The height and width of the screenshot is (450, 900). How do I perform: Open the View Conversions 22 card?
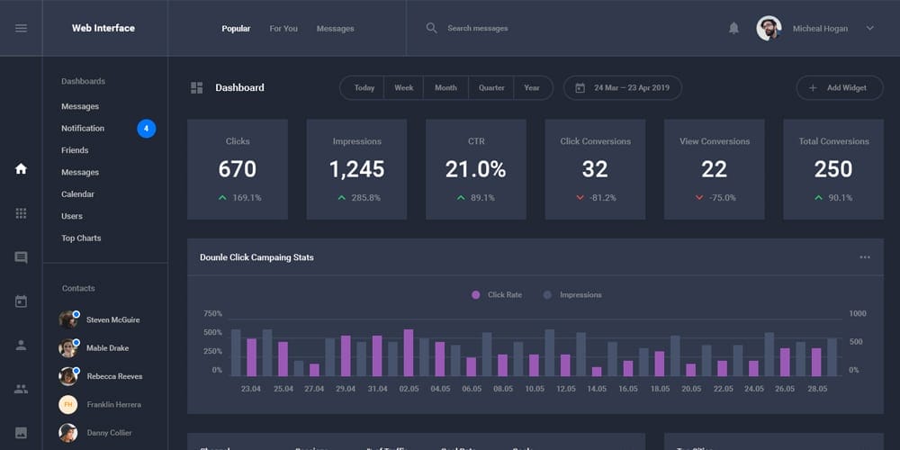[x=715, y=169]
